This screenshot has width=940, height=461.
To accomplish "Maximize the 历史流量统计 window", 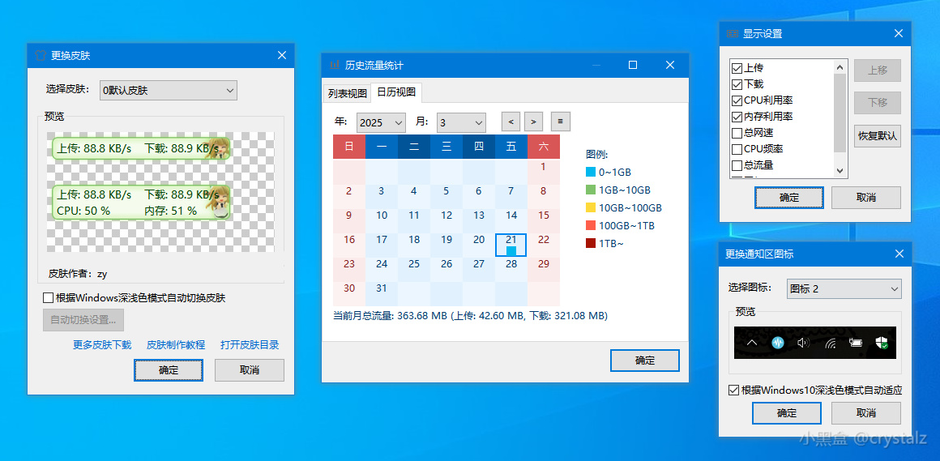I will (x=632, y=65).
